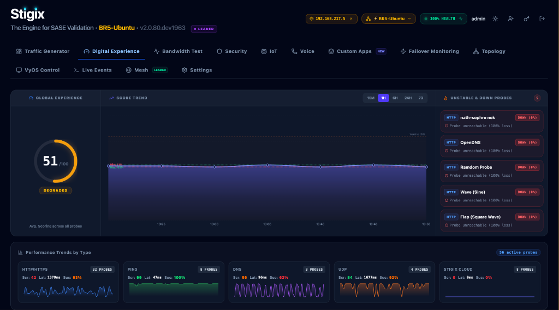559x310 pixels.
Task: Open the Wave (Sine) probe card
Action: tap(492, 195)
